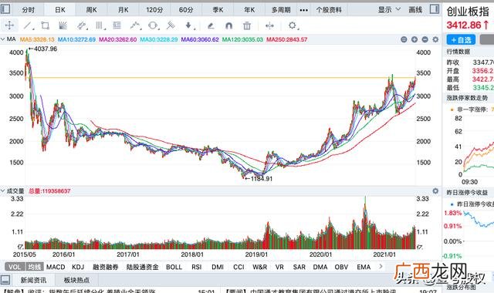Open drawing tools gear settings

pyautogui.click(x=293, y=25)
